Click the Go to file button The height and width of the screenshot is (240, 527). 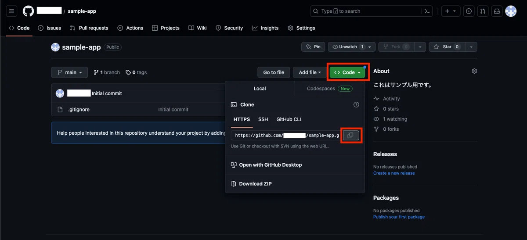click(x=274, y=72)
